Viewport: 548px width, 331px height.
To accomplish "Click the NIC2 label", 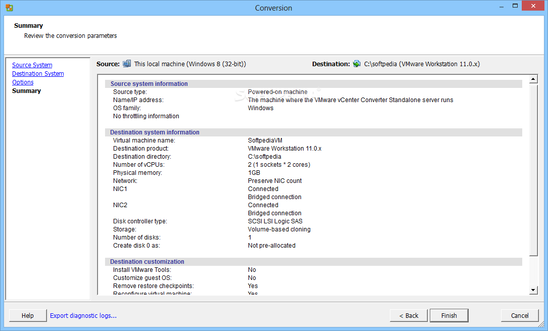I will click(x=120, y=205).
